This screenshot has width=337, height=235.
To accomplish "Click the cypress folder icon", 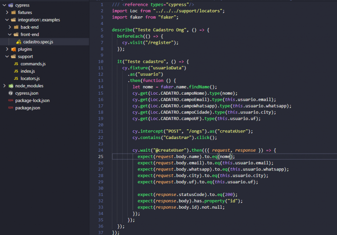I will coord(11,5).
